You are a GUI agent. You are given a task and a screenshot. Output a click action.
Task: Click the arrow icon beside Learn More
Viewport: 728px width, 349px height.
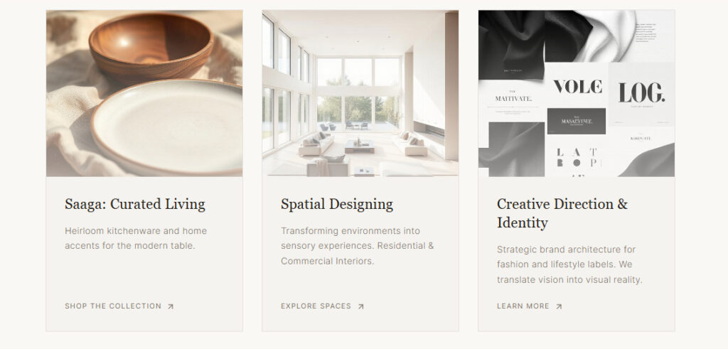click(x=559, y=306)
